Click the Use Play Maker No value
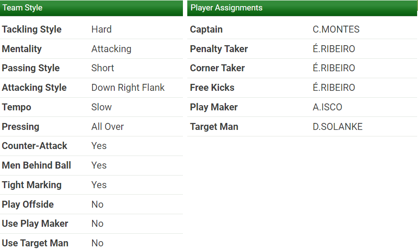Viewport: 418px width, 252px height. 97,224
